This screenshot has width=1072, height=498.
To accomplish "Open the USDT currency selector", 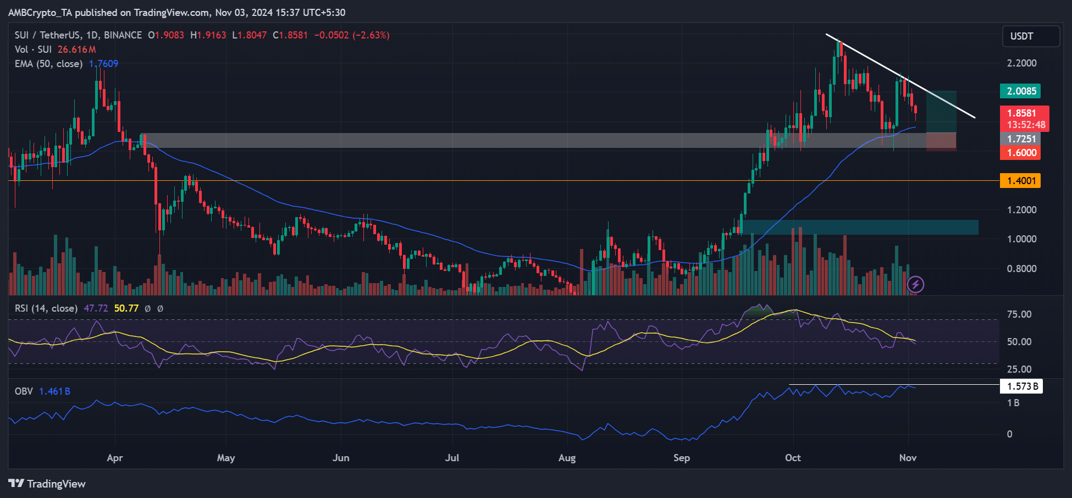I will click(x=1030, y=36).
